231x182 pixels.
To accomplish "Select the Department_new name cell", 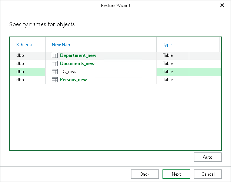I will click(x=78, y=55).
